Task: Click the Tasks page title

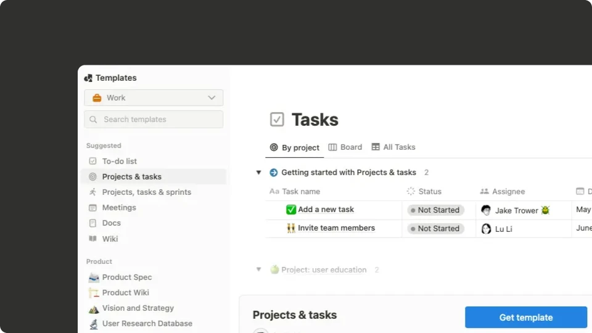Action: click(x=315, y=120)
